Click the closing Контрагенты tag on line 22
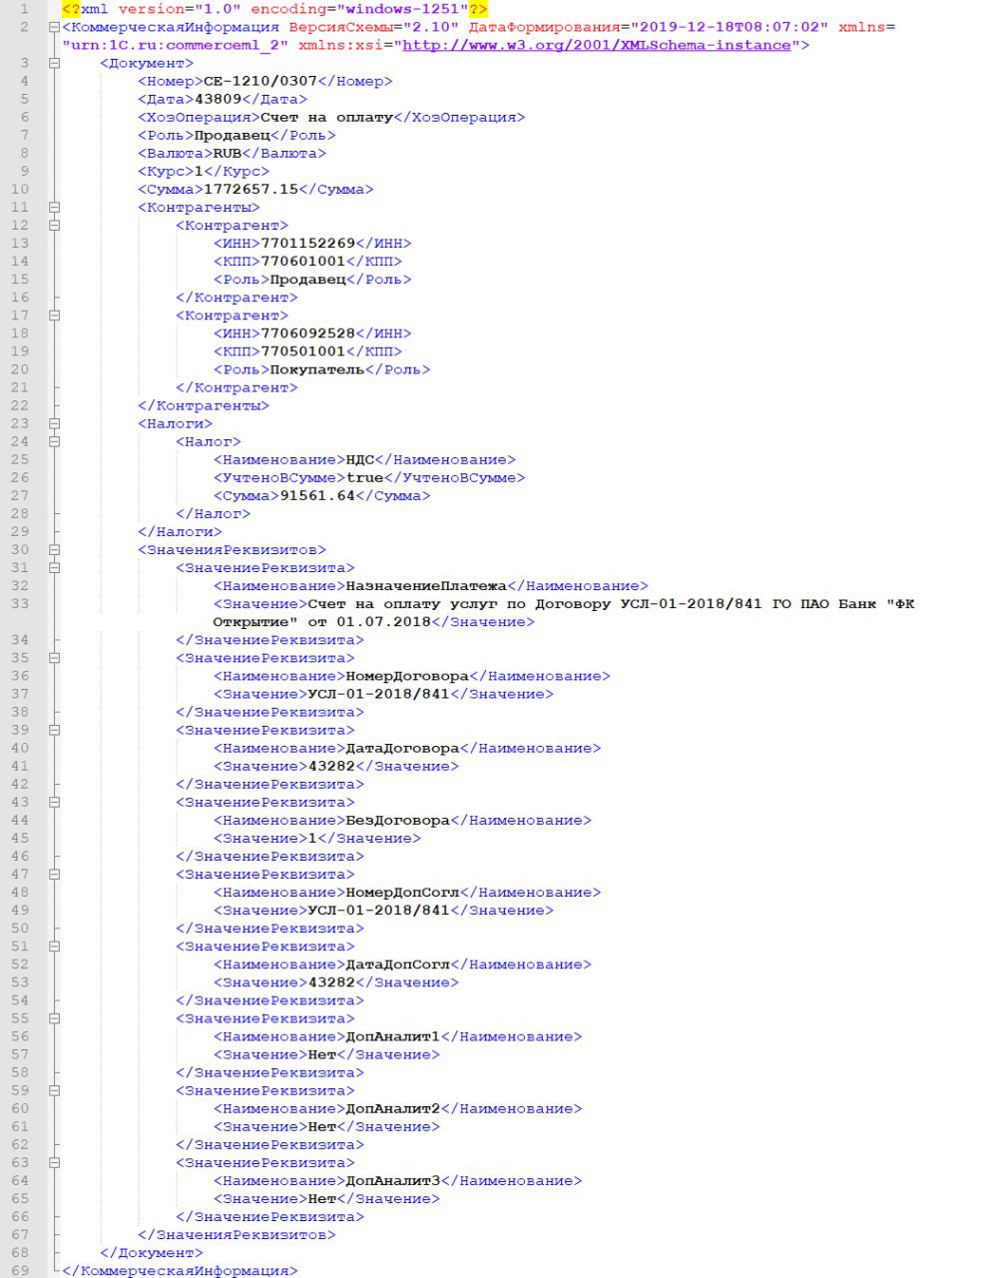 click(204, 405)
